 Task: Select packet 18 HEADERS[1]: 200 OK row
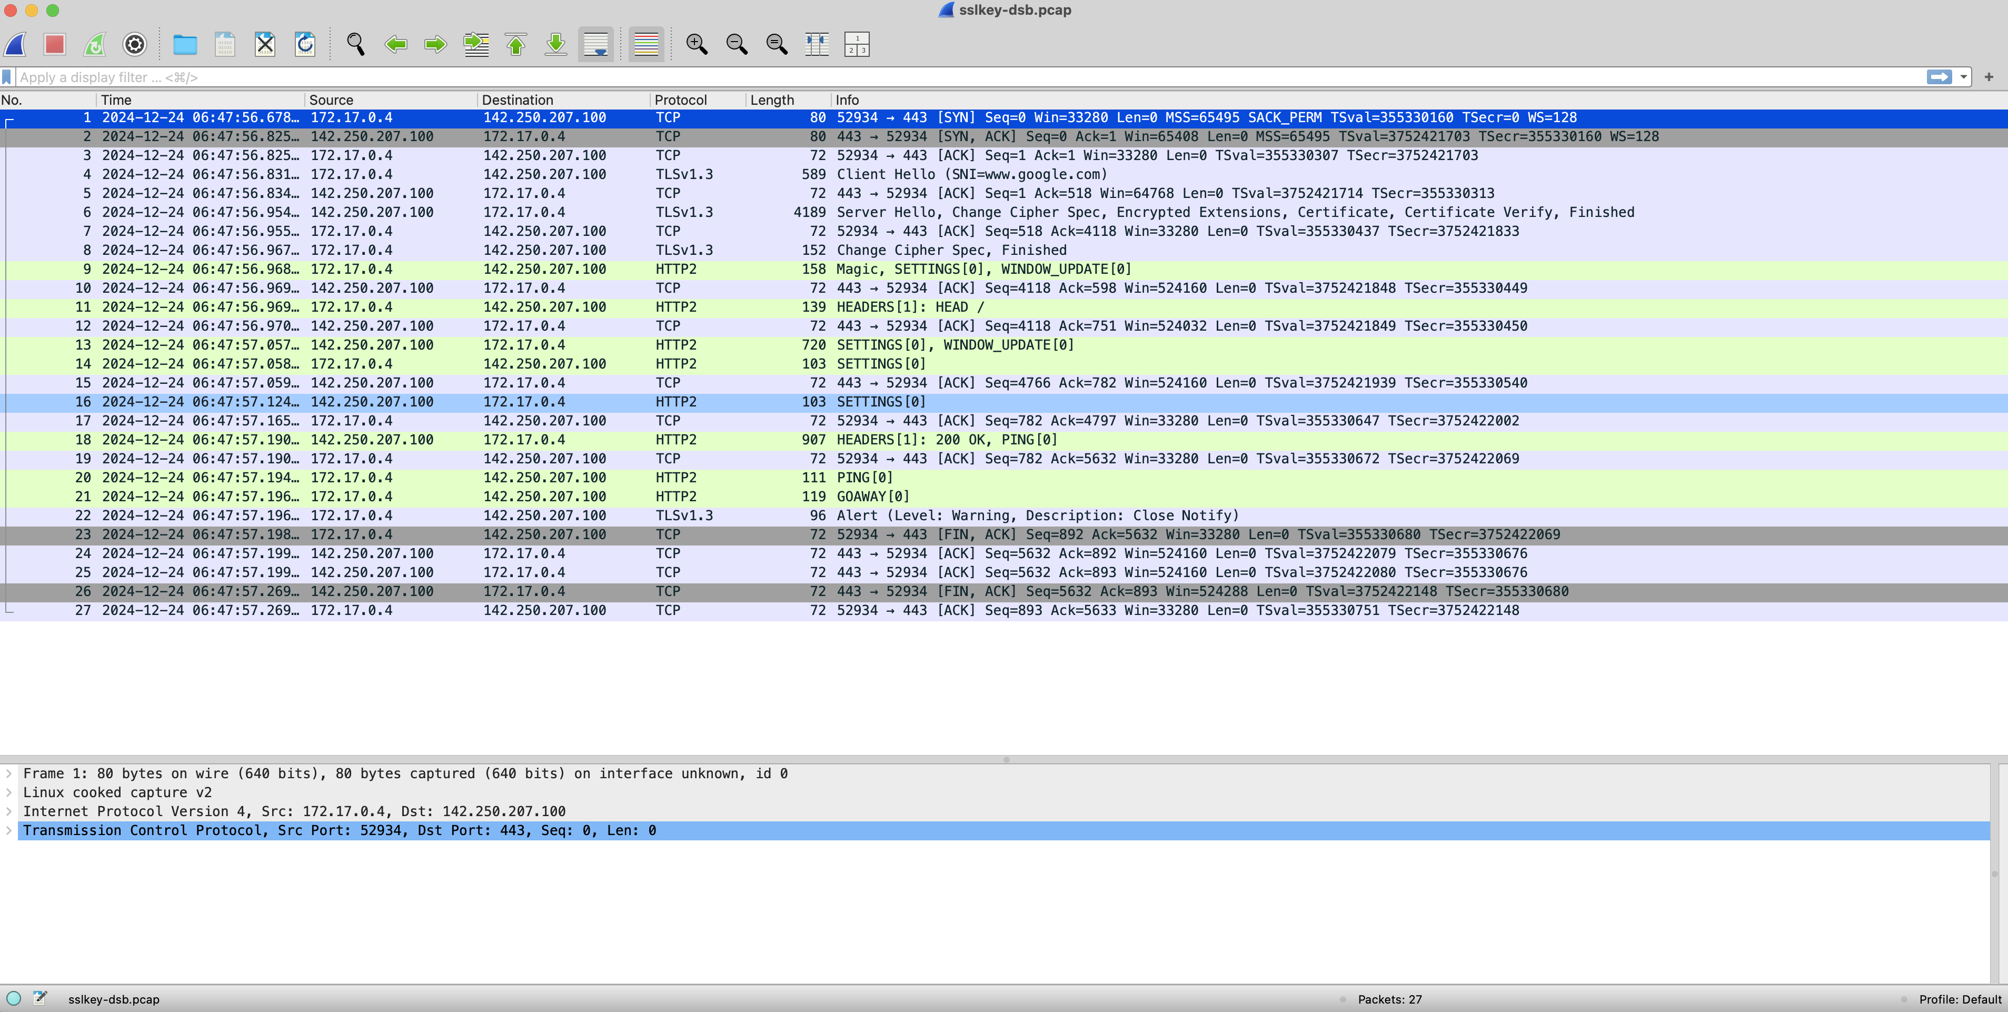click(x=1004, y=440)
